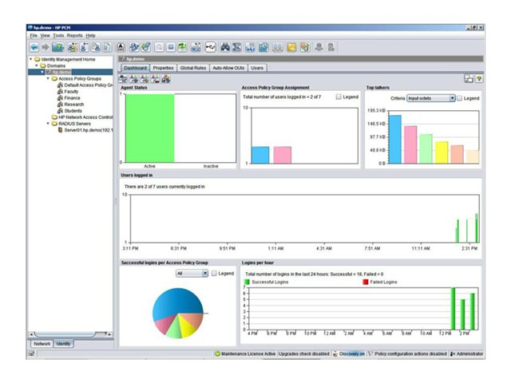Click the Discovery on status icon

pos(336,353)
